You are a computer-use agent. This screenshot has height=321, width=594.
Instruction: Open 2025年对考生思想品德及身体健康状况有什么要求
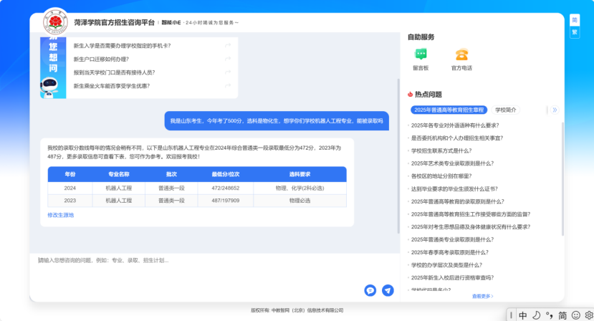point(471,227)
